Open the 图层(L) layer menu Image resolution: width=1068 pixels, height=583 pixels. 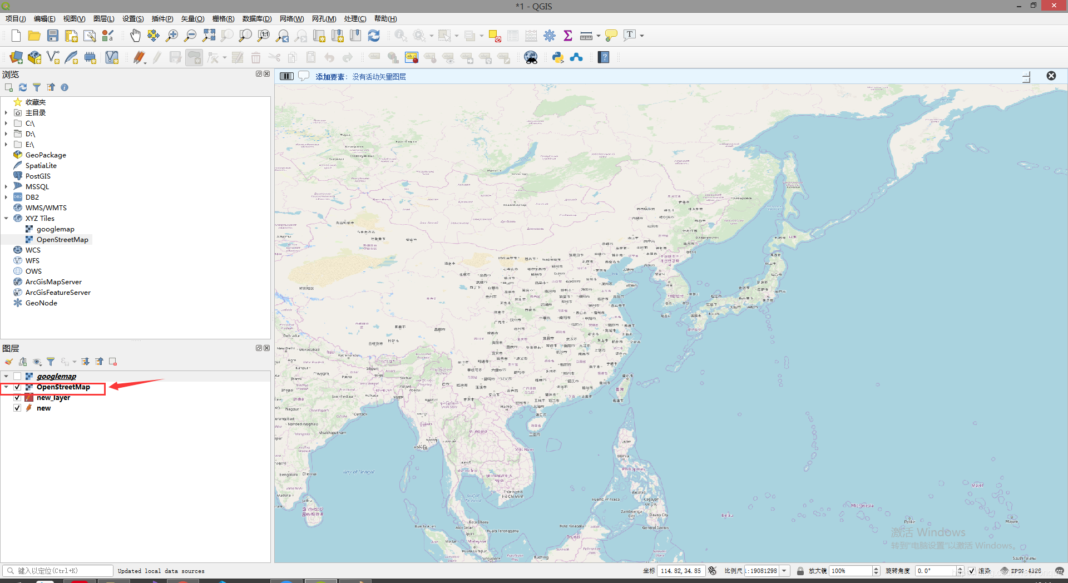point(104,19)
